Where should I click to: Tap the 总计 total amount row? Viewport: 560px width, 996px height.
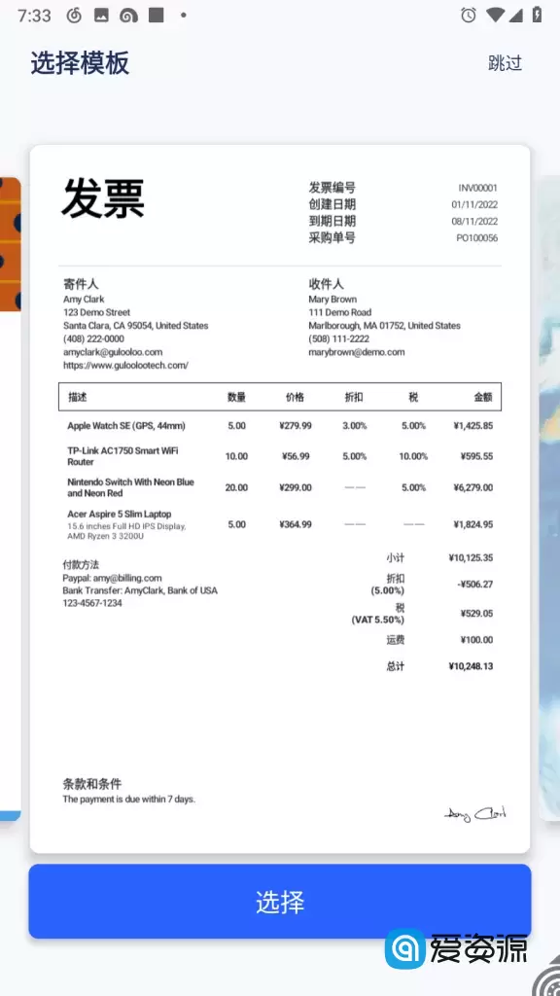[x=439, y=666]
